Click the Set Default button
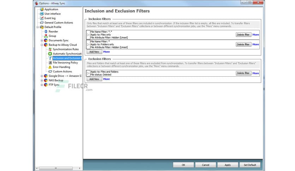This screenshot has height=171, width=295. pyautogui.click(x=250, y=165)
